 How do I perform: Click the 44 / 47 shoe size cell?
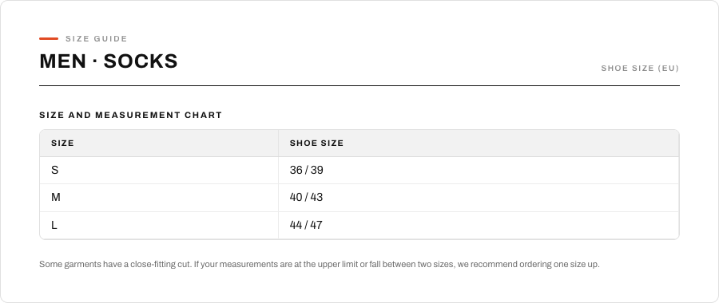tap(479, 225)
